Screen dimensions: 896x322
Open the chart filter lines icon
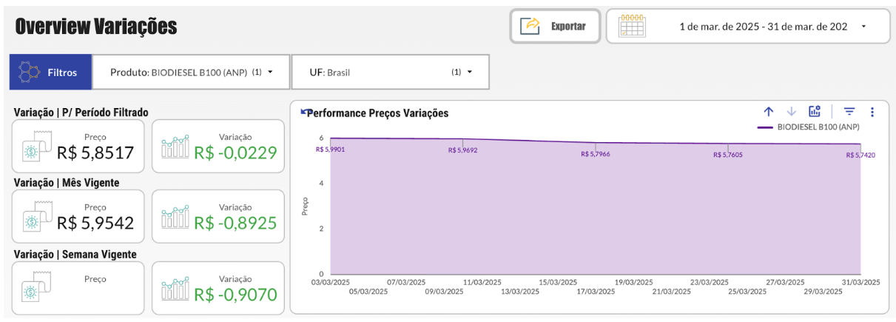coord(849,112)
